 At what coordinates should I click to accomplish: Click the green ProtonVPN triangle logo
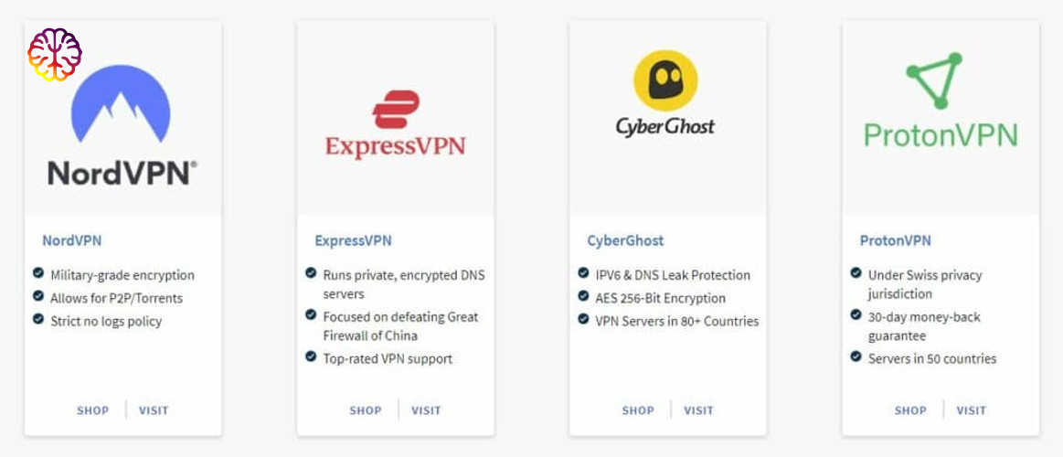(x=935, y=80)
